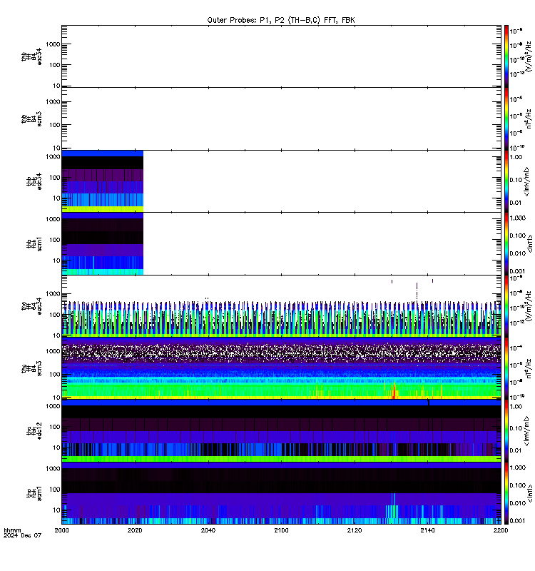This screenshot has width=535, height=571.
Task: Click the thc fbk edc12 y-axis label
Action: 34,431
